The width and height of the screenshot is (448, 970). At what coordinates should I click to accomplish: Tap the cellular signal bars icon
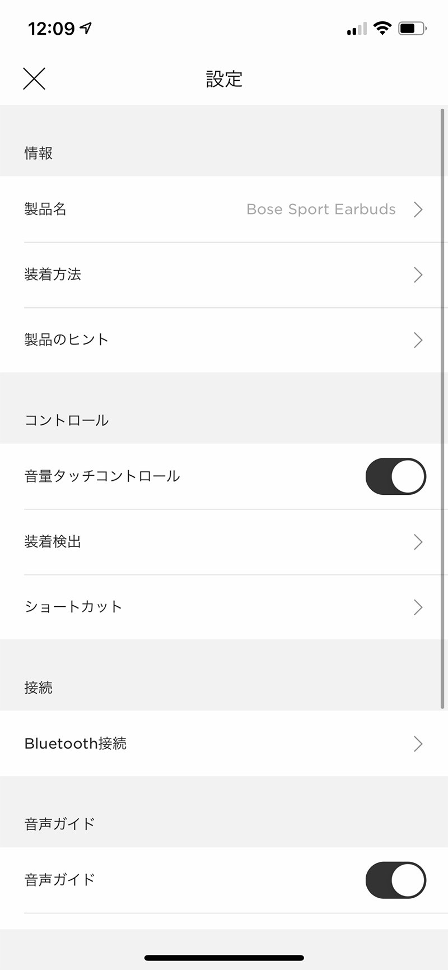[x=356, y=29]
